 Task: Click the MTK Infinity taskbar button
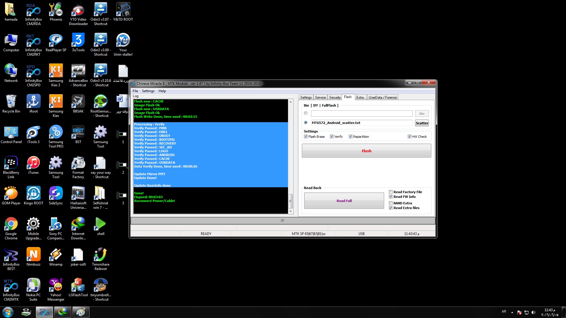point(45,312)
